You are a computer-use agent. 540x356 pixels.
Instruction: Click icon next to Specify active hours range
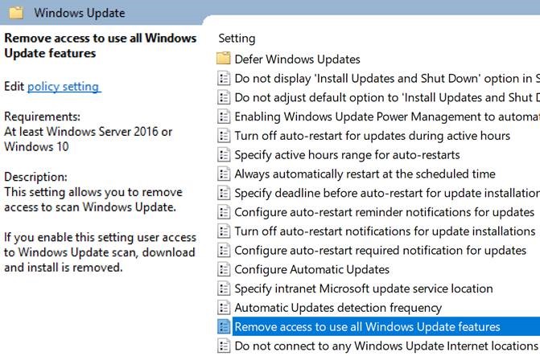point(224,154)
